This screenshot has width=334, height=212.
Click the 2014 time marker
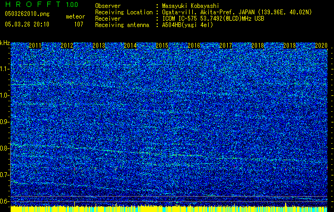point(131,46)
